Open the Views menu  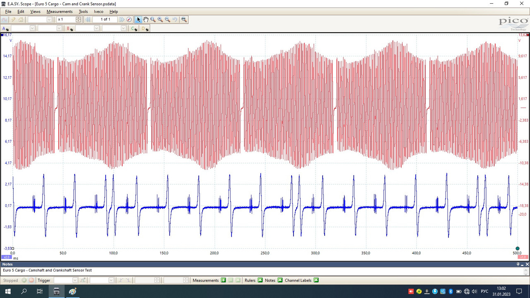(x=35, y=12)
